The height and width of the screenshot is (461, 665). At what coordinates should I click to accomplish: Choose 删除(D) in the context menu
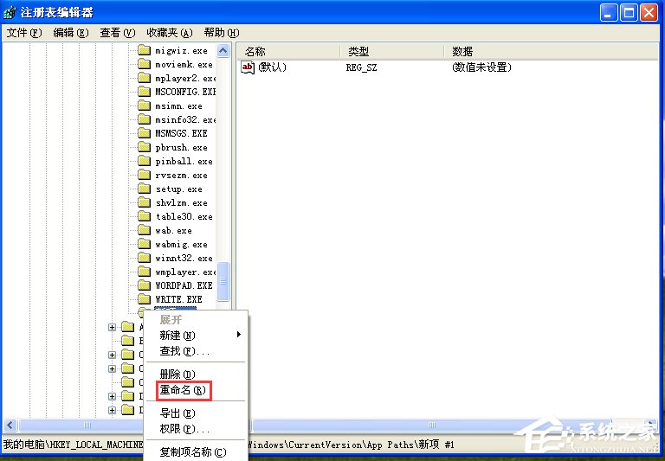(x=196, y=375)
